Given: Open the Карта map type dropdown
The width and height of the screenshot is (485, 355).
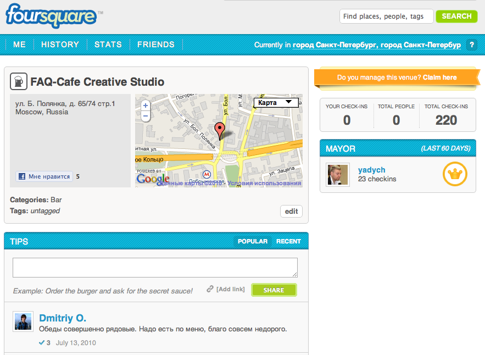Looking at the screenshot, I should [x=276, y=102].
